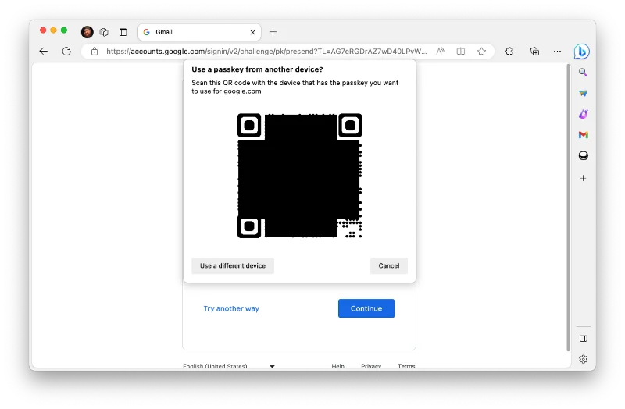Open the Help link in footer
This screenshot has height=409, width=625.
click(338, 366)
